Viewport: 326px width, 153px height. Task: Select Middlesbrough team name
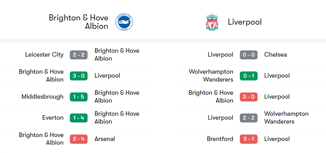42,97
